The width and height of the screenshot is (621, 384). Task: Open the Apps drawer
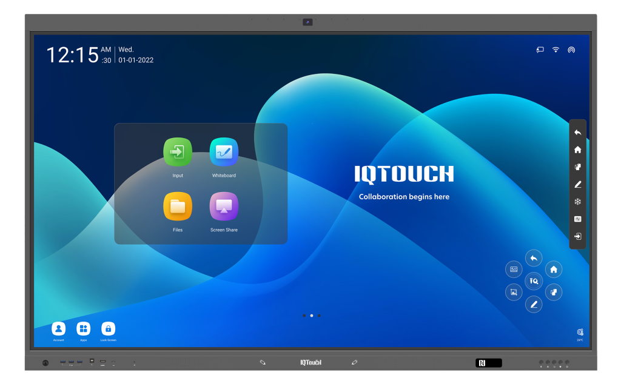(83, 329)
